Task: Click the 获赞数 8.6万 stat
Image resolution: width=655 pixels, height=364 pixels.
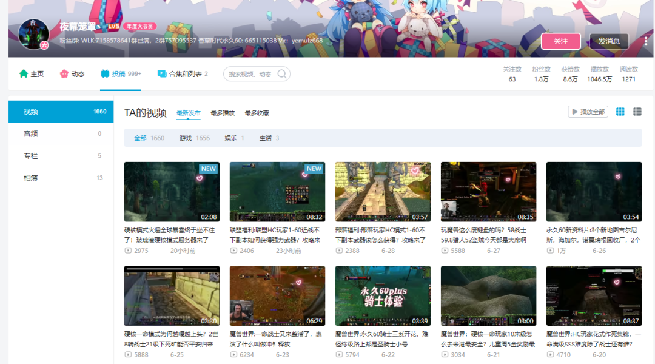Action: coord(570,74)
